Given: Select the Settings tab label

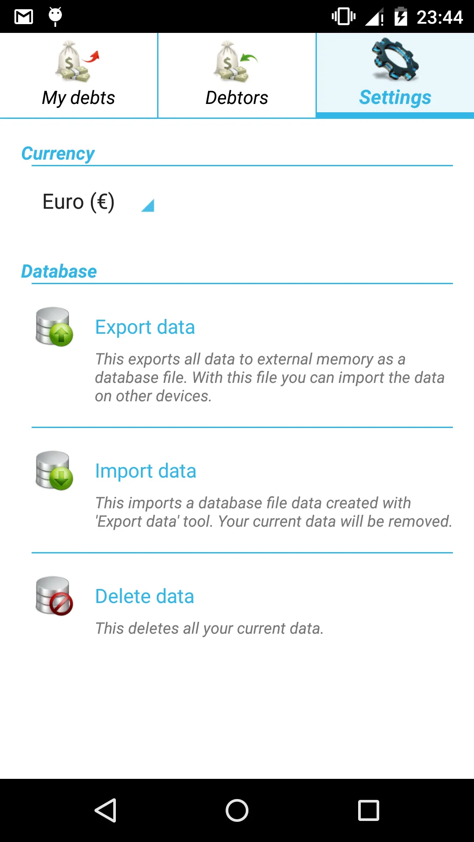Looking at the screenshot, I should 395,97.
